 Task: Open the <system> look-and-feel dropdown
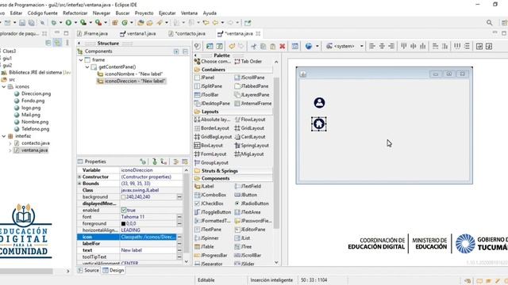tap(362, 46)
